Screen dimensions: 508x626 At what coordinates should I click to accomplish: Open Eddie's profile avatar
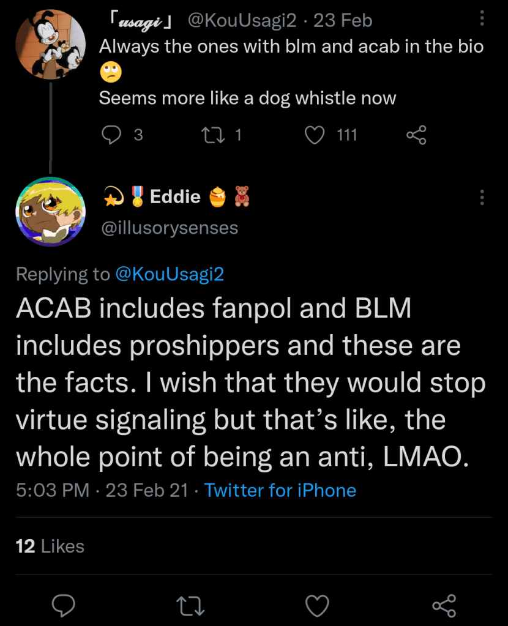pos(50,212)
